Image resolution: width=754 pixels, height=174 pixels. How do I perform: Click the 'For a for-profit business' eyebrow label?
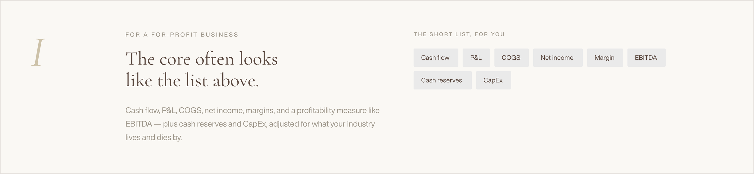click(x=182, y=35)
